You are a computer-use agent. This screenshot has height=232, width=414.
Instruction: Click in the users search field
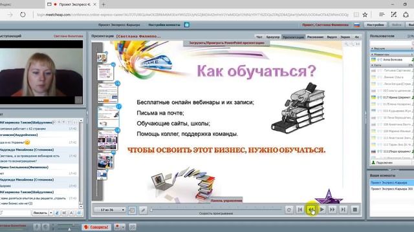(391, 43)
